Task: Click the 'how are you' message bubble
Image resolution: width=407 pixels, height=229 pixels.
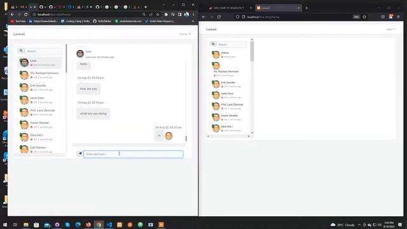Action: pyautogui.click(x=88, y=89)
